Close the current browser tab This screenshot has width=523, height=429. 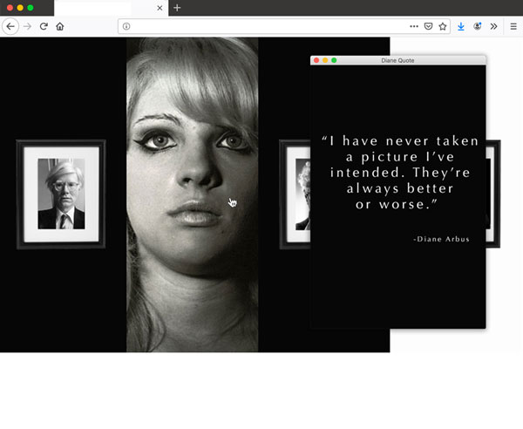[x=160, y=8]
